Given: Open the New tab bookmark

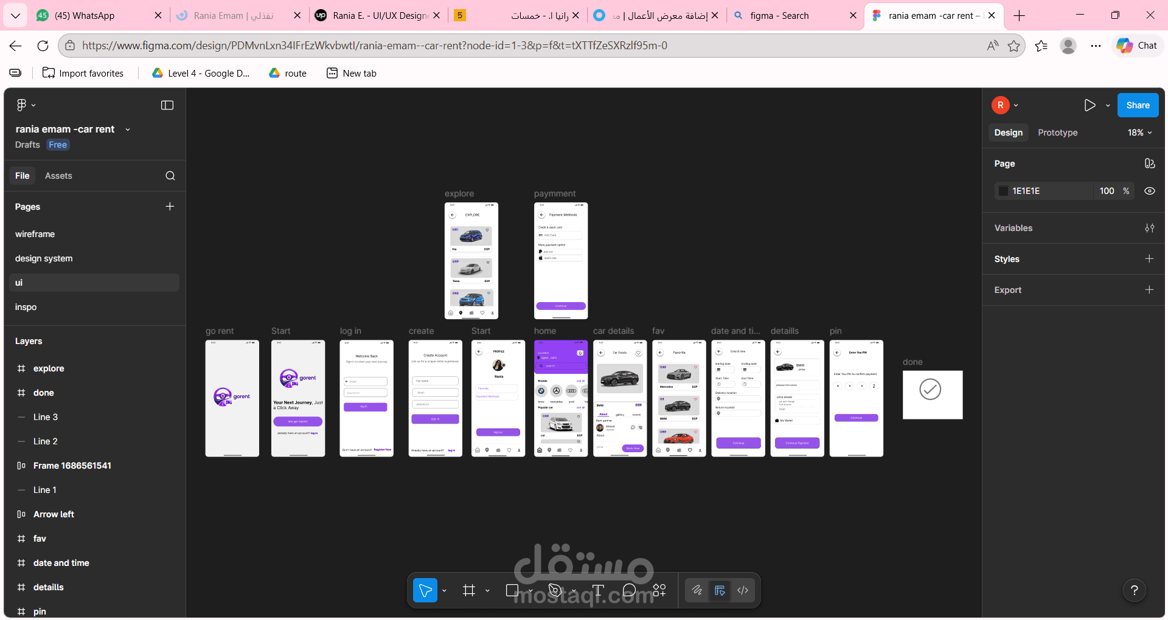Looking at the screenshot, I should (352, 73).
